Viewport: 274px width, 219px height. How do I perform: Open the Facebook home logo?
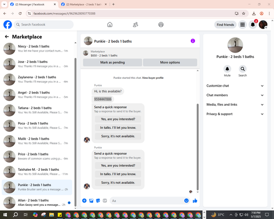point(8,25)
